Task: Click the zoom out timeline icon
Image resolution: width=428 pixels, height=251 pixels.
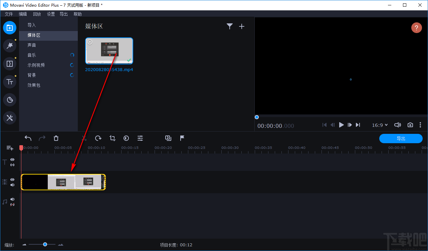Action: 24,245
